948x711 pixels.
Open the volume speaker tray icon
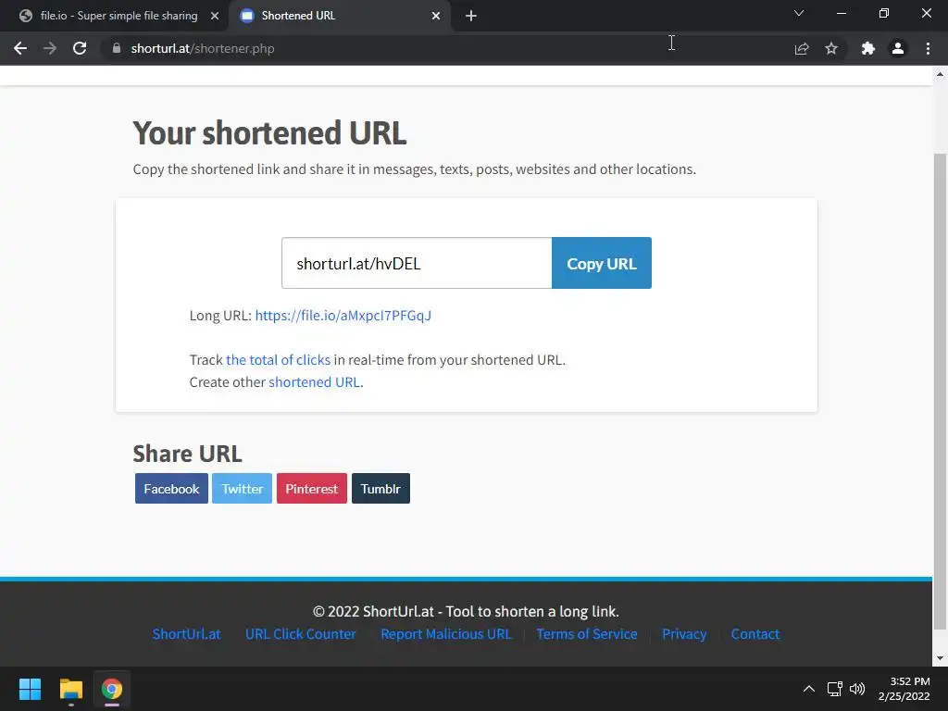tap(857, 689)
